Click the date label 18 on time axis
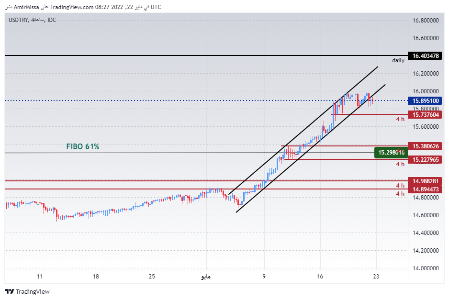The height and width of the screenshot is (300, 449). 96,277
